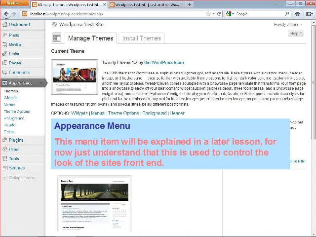Image resolution: width=316 pixels, height=237 pixels.
Task: Select Theme Options in sidebar submenu
Action: coord(17,112)
